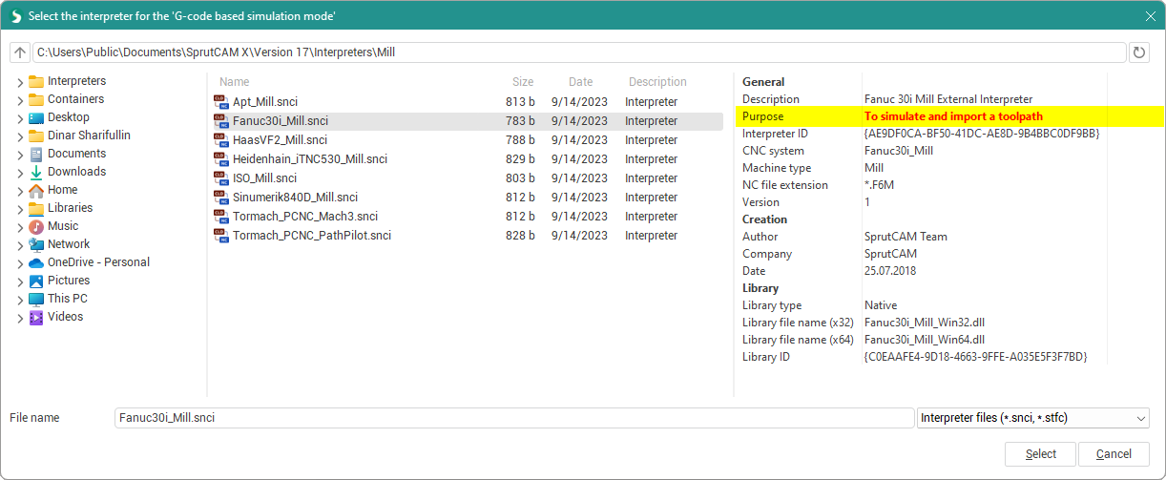Image resolution: width=1166 pixels, height=480 pixels.
Task: Sort files by the Size column header
Action: pyautogui.click(x=523, y=82)
